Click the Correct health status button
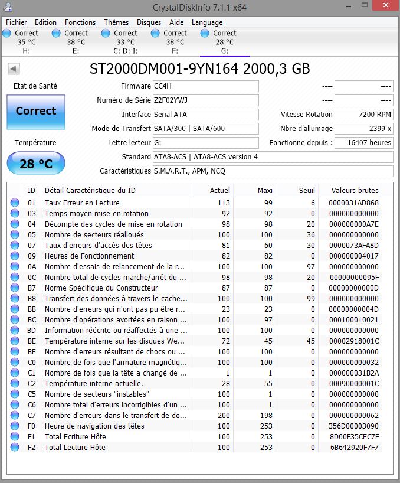Image resolution: width=400 pixels, height=483 pixels. point(36,112)
